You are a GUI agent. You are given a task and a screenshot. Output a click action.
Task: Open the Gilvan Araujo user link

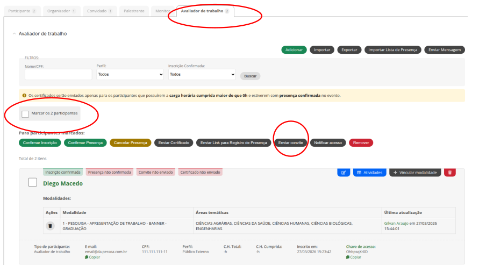[x=396, y=223]
